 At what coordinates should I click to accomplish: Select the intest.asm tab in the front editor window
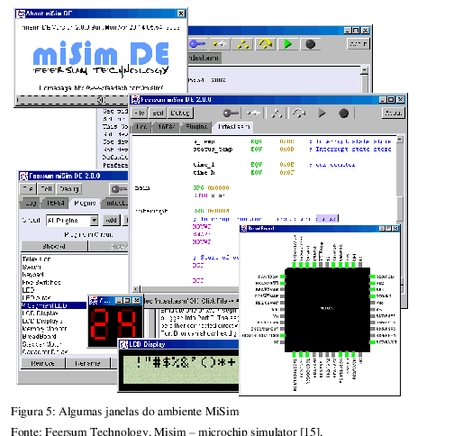[233, 127]
